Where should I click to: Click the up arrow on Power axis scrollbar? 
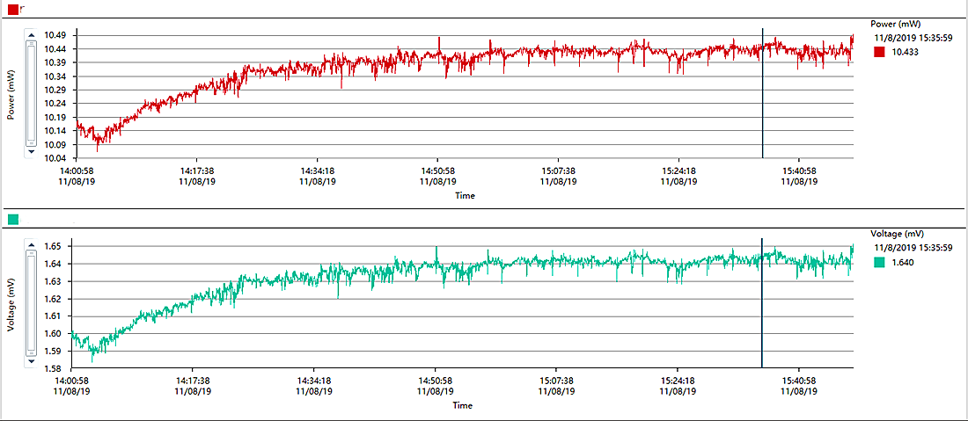click(32, 35)
